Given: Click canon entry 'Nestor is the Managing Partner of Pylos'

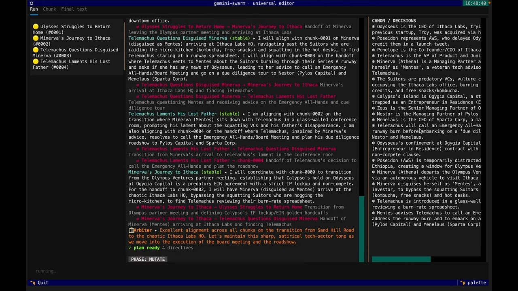Looking at the screenshot, I should [426, 114].
